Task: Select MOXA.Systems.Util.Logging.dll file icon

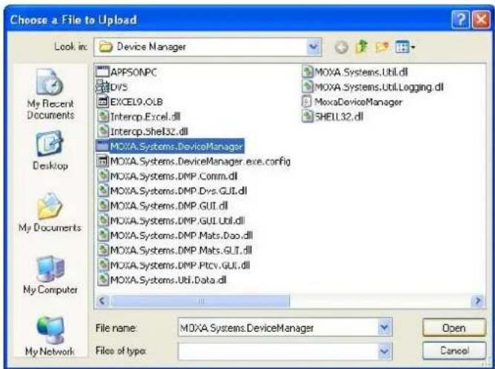Action: (308, 87)
